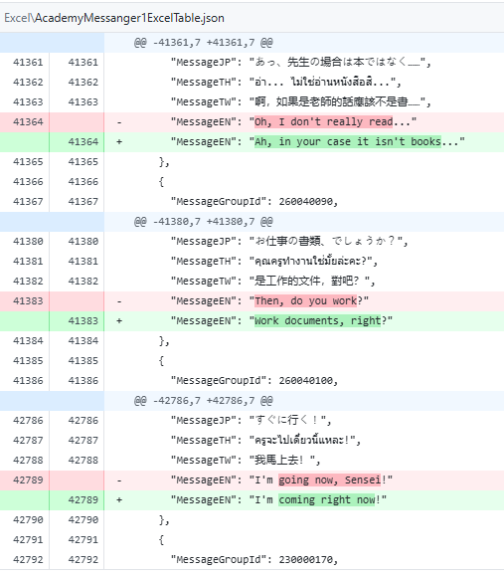504x575 pixels.
Task: Click the opening brace on line 41385
Action: pos(161,361)
